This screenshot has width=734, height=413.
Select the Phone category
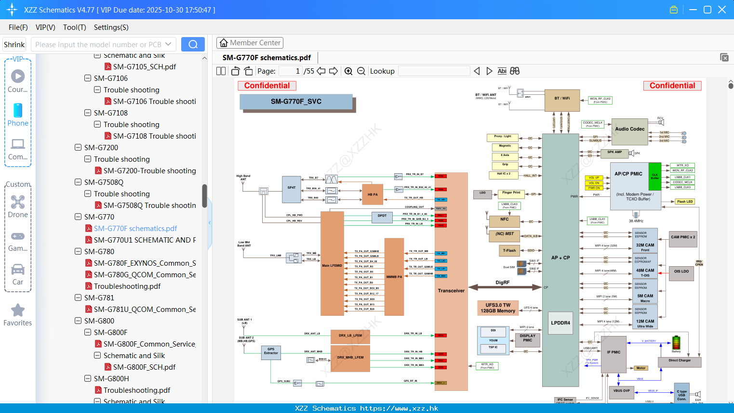[x=18, y=115]
